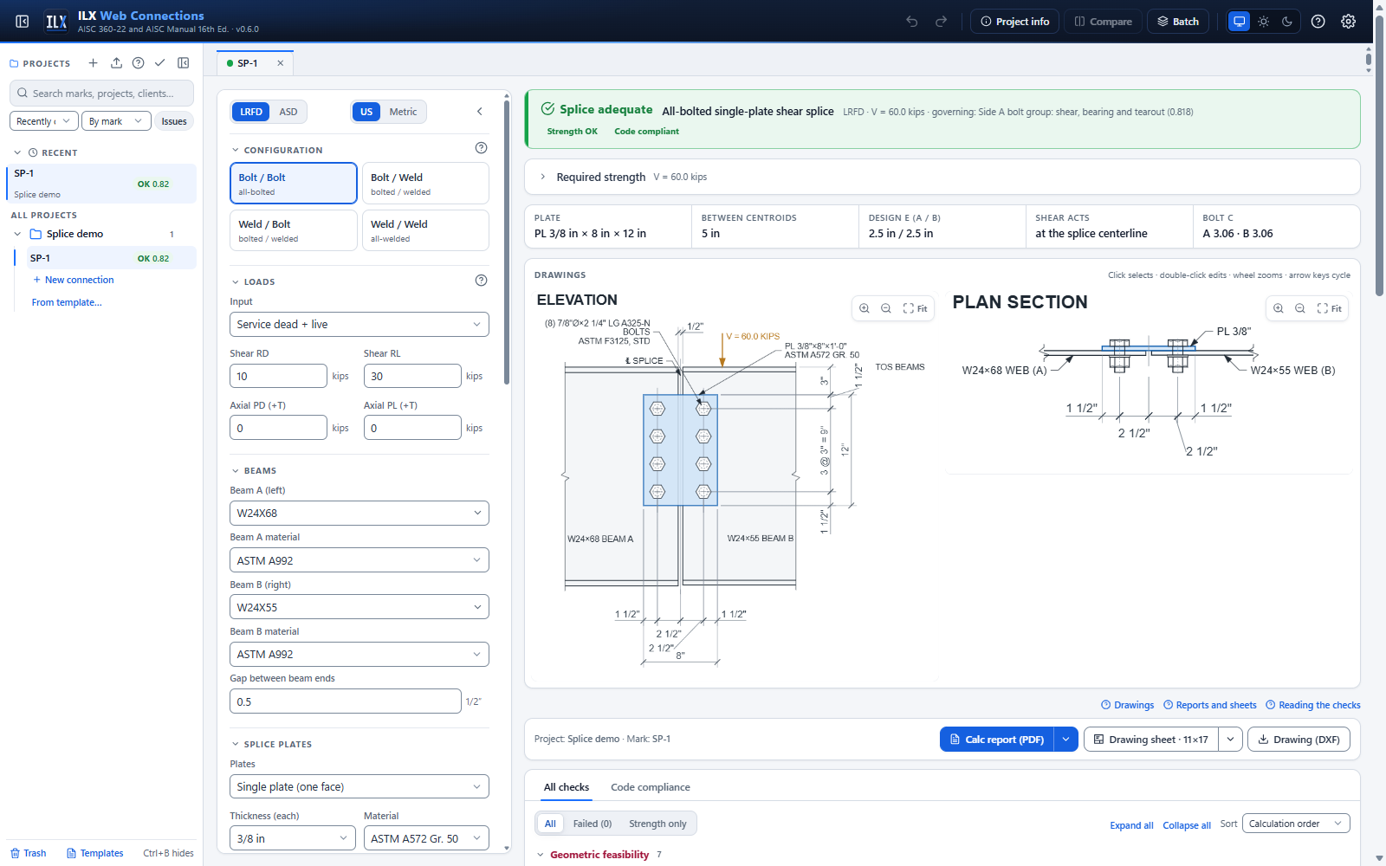
Task: Click the Shear RD input field
Action: click(x=278, y=376)
